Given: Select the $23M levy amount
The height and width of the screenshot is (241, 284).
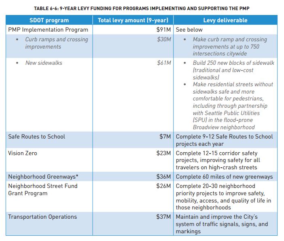Looking at the screenshot, I should click(x=164, y=154).
